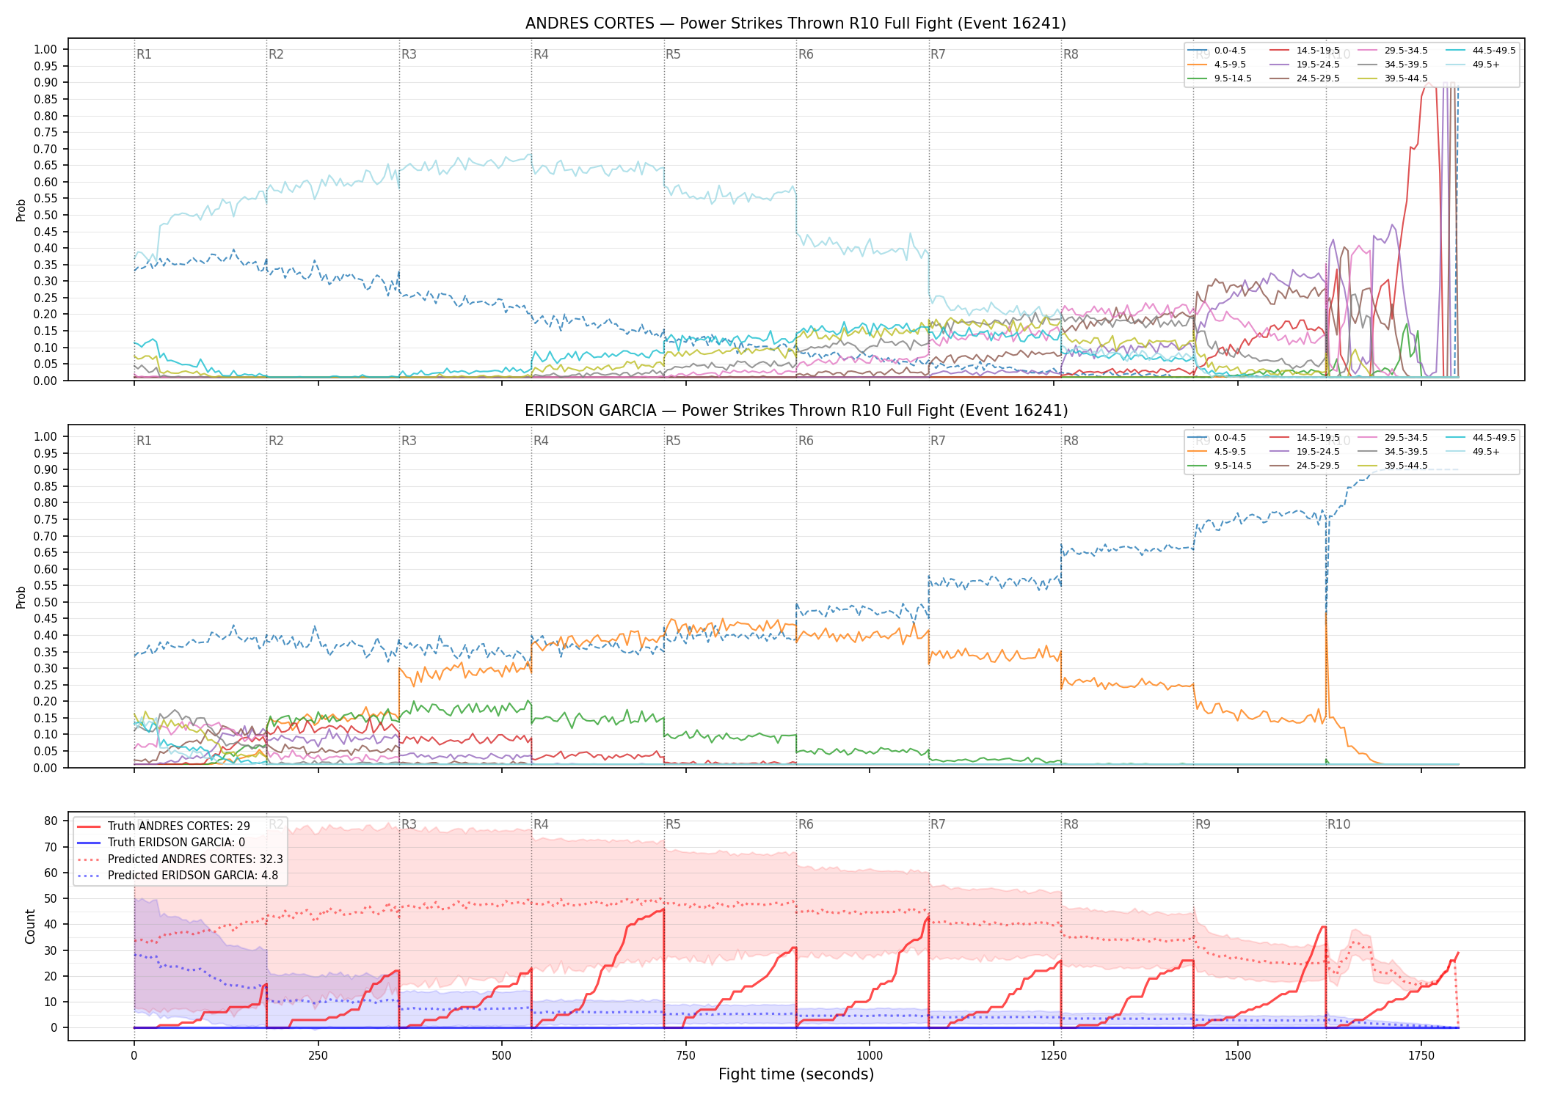The image size is (1541, 1100).
Task: Click the '80' tick on Count axis
Action: click(x=51, y=821)
